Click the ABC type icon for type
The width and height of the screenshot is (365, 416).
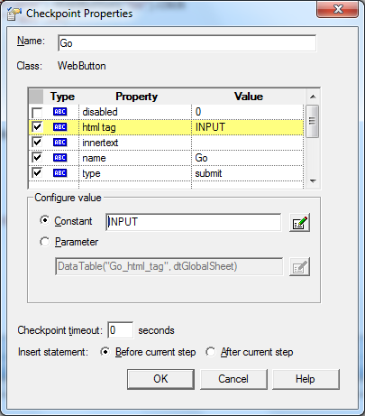[x=59, y=173]
